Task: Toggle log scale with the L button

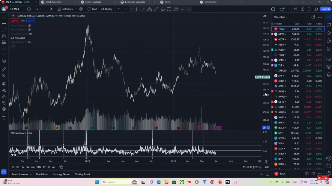Action: (268, 128)
